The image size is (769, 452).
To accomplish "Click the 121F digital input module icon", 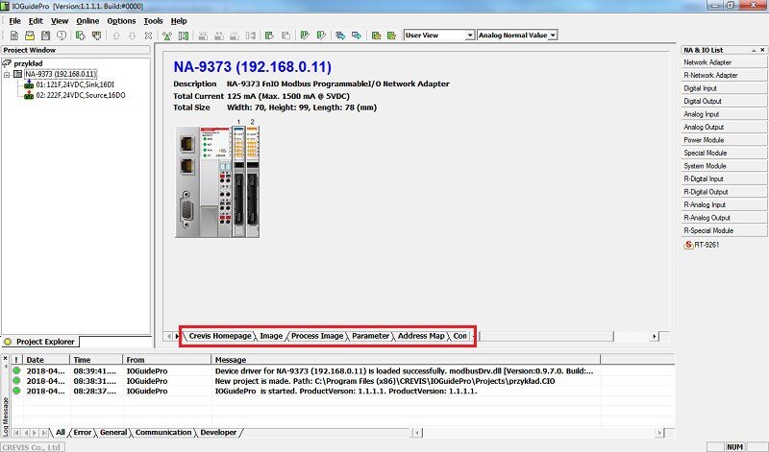I will pyautogui.click(x=29, y=84).
